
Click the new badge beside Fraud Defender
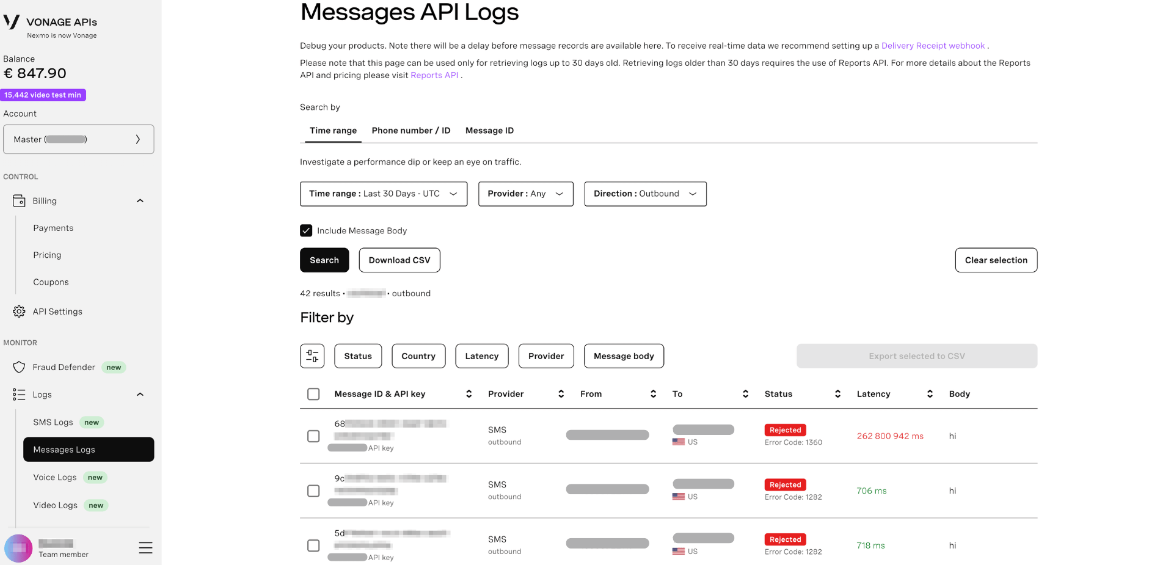click(114, 367)
